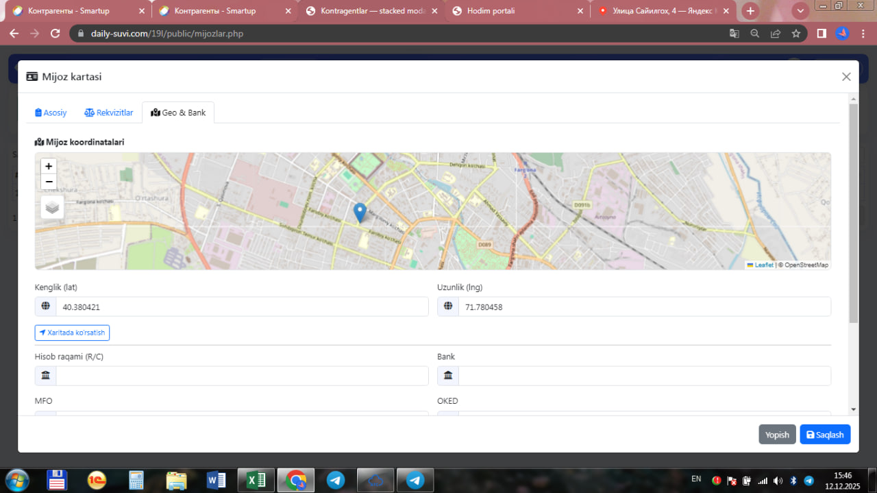Save changes with the Saqlash button

click(x=825, y=435)
